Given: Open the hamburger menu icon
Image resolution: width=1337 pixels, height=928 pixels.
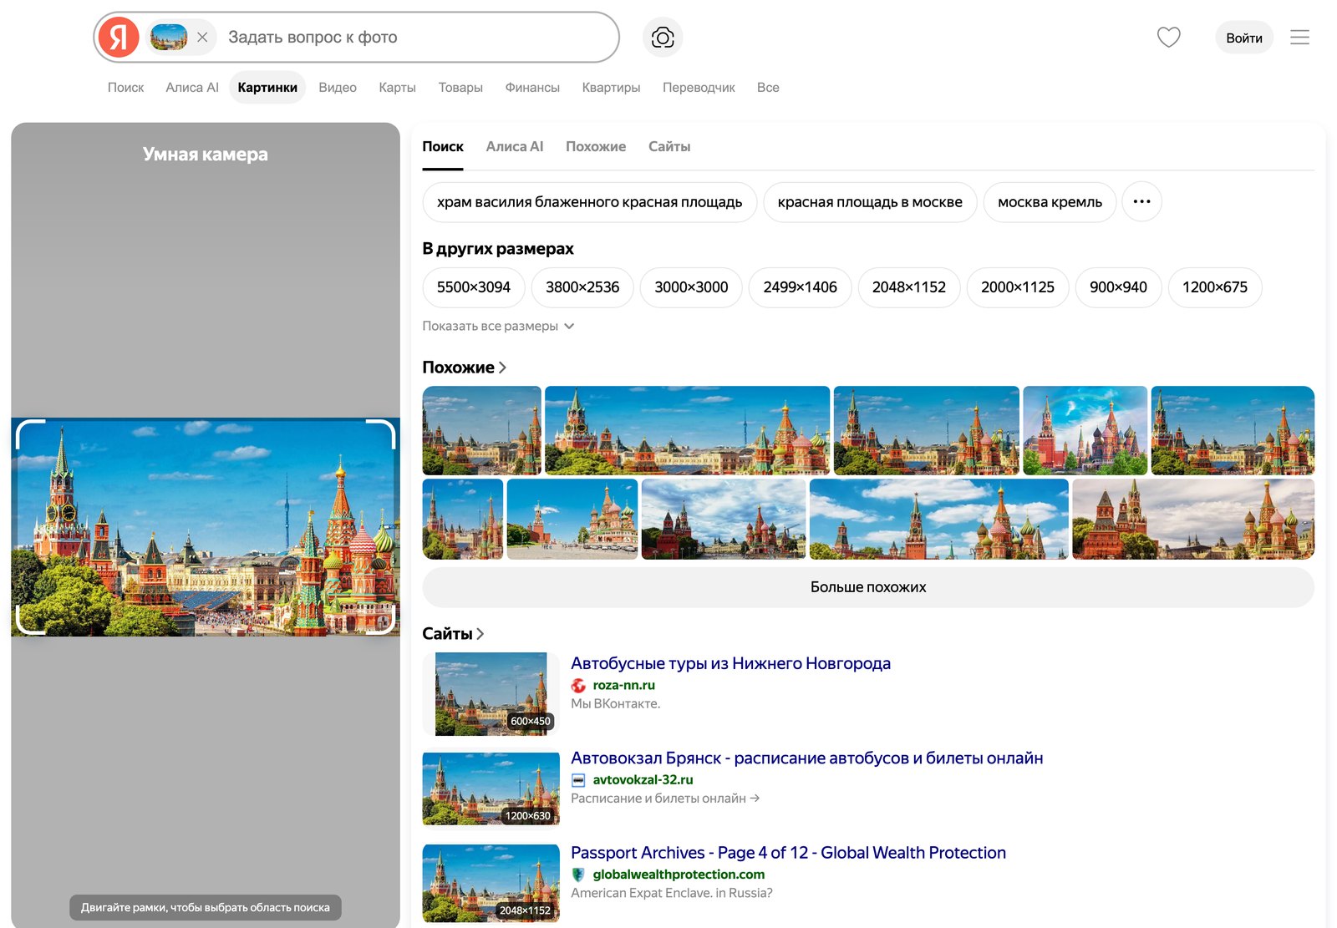Looking at the screenshot, I should pyautogui.click(x=1299, y=38).
